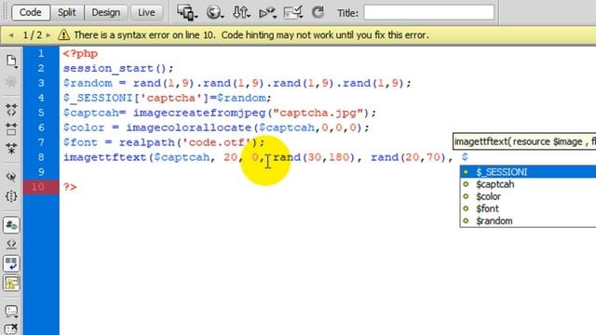Click '"captcha.jpg"' string on line 5

pyautogui.click(x=318, y=113)
